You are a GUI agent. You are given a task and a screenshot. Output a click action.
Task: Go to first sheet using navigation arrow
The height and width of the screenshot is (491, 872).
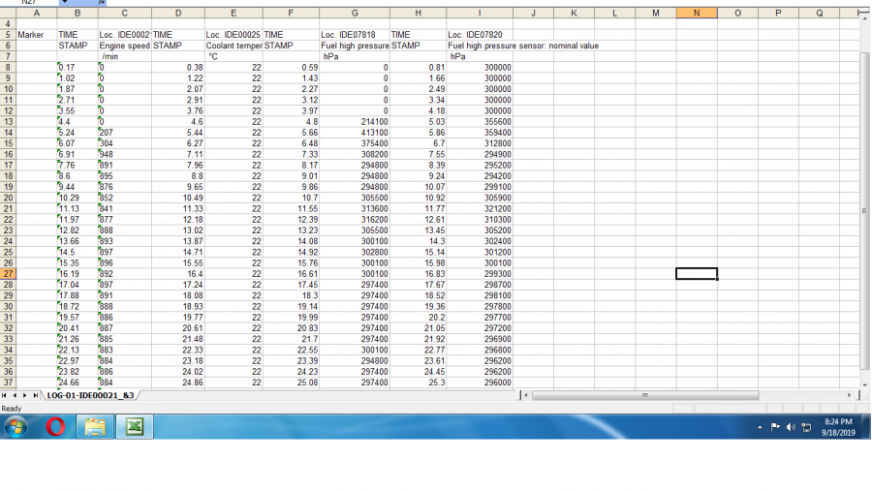click(x=6, y=395)
